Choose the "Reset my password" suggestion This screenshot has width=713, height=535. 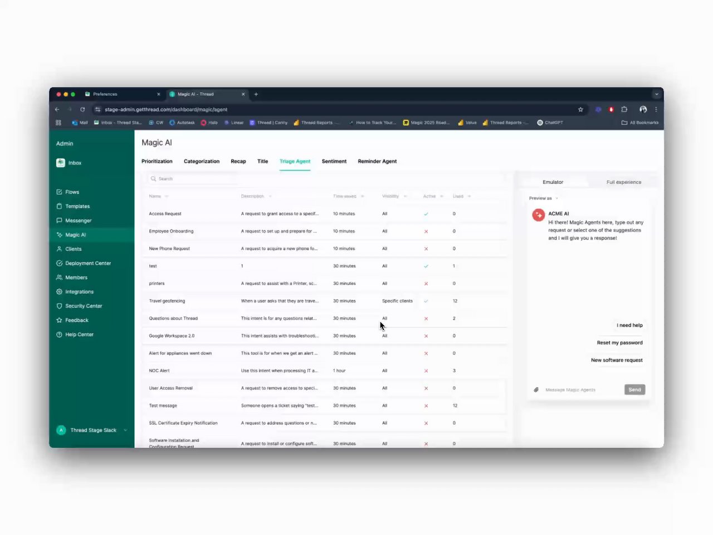619,343
